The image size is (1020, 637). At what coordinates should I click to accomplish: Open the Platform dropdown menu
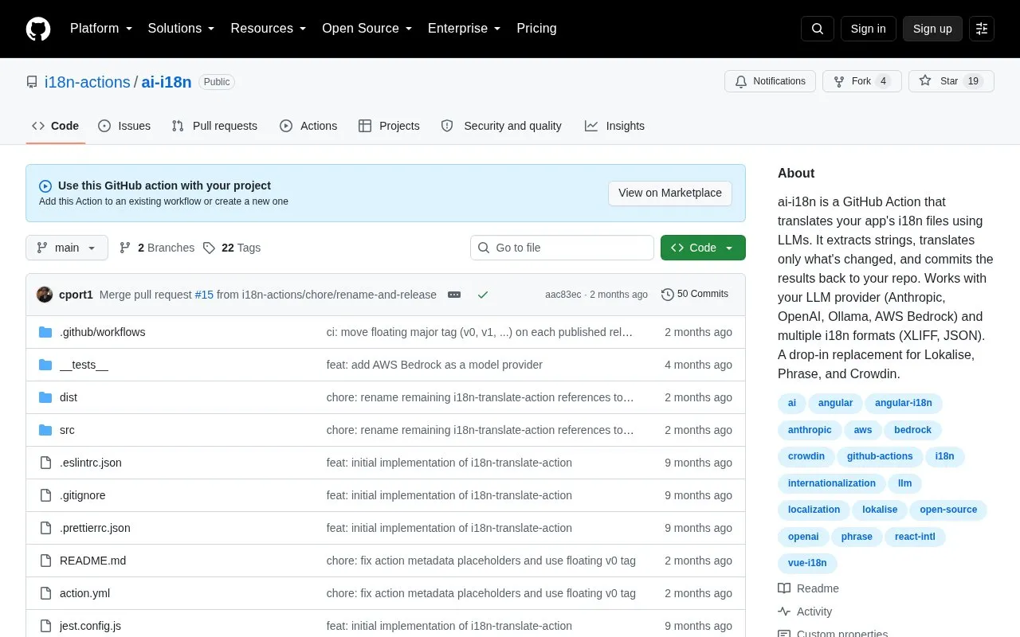click(x=101, y=29)
